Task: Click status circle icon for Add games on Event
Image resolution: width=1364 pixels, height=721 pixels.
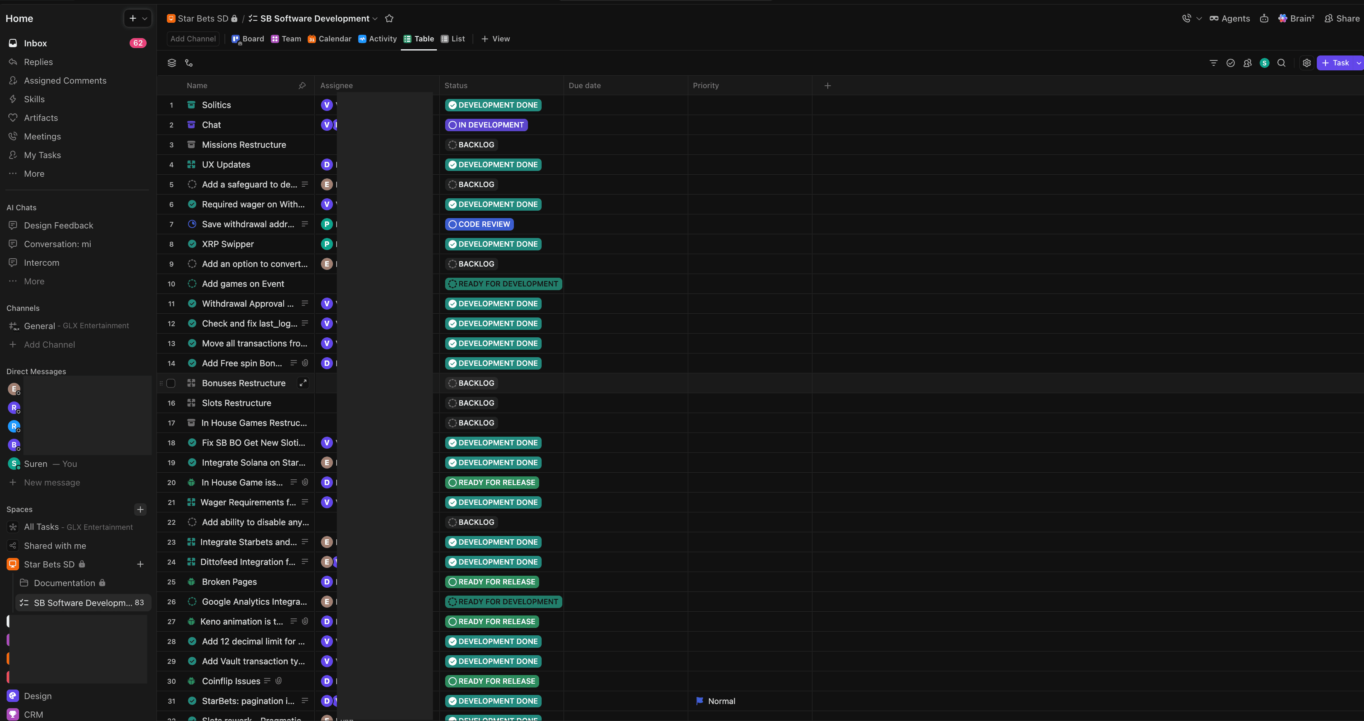Action: click(x=192, y=284)
